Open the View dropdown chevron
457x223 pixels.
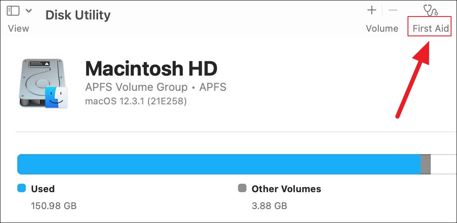click(x=29, y=11)
